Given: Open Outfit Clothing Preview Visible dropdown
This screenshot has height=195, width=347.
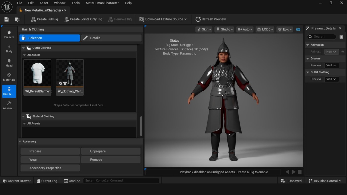Looking at the screenshot, I should (331, 79).
